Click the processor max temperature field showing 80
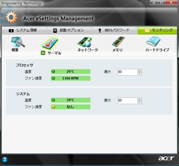 127,72
